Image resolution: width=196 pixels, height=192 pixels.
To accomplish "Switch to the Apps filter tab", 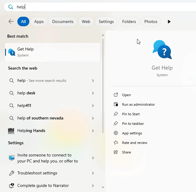I will coord(39,21).
